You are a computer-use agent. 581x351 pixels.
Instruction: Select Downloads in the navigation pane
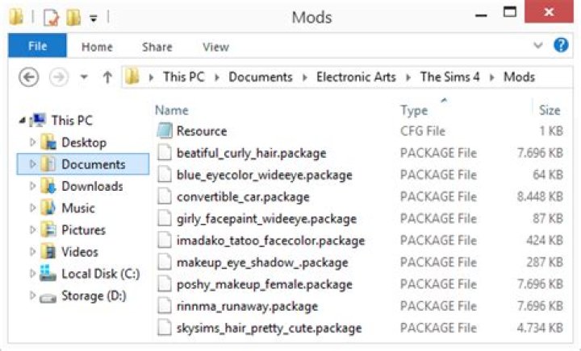point(92,186)
